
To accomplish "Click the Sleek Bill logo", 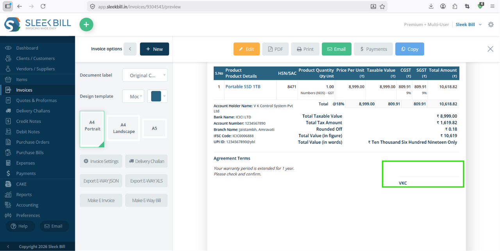I will 37,24.
